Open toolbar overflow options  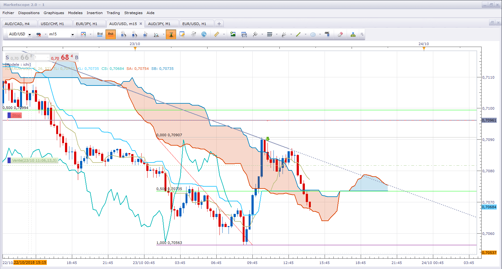coord(362,34)
